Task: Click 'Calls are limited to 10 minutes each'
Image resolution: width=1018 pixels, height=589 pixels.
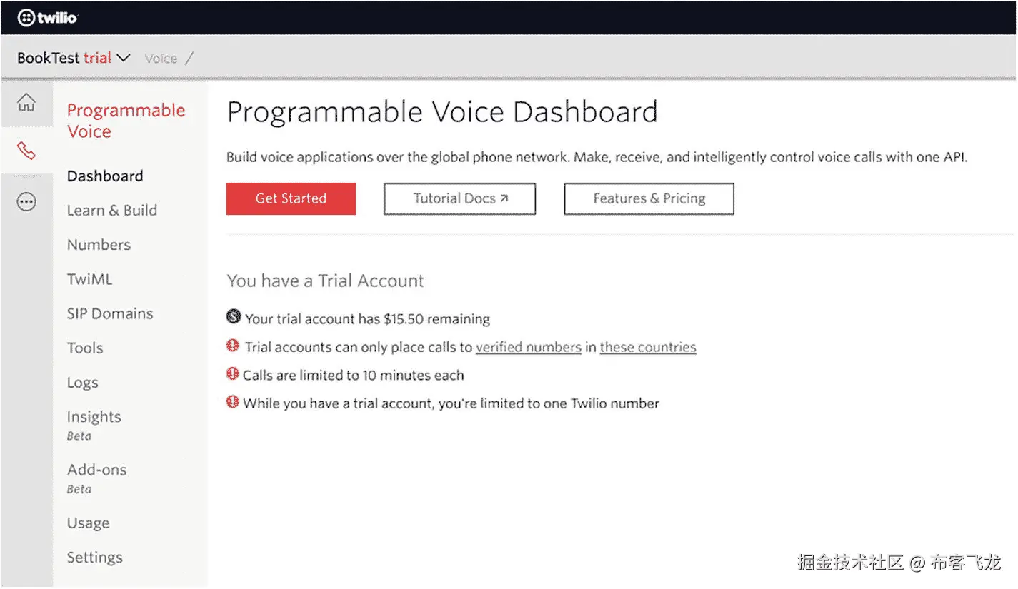Action: tap(353, 375)
